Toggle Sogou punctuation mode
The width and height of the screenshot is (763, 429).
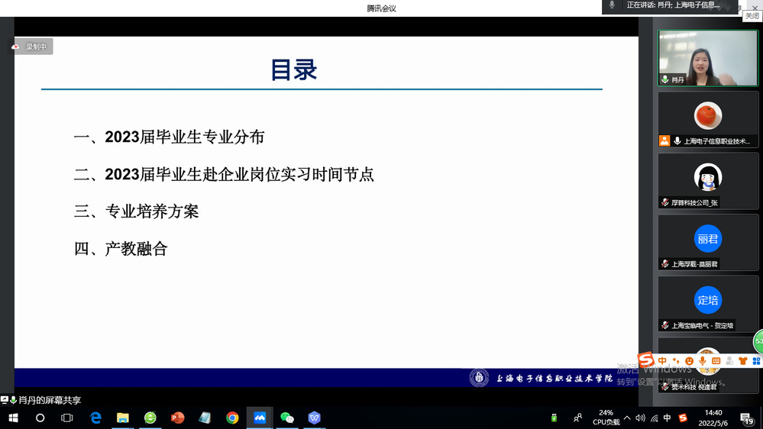(x=676, y=360)
